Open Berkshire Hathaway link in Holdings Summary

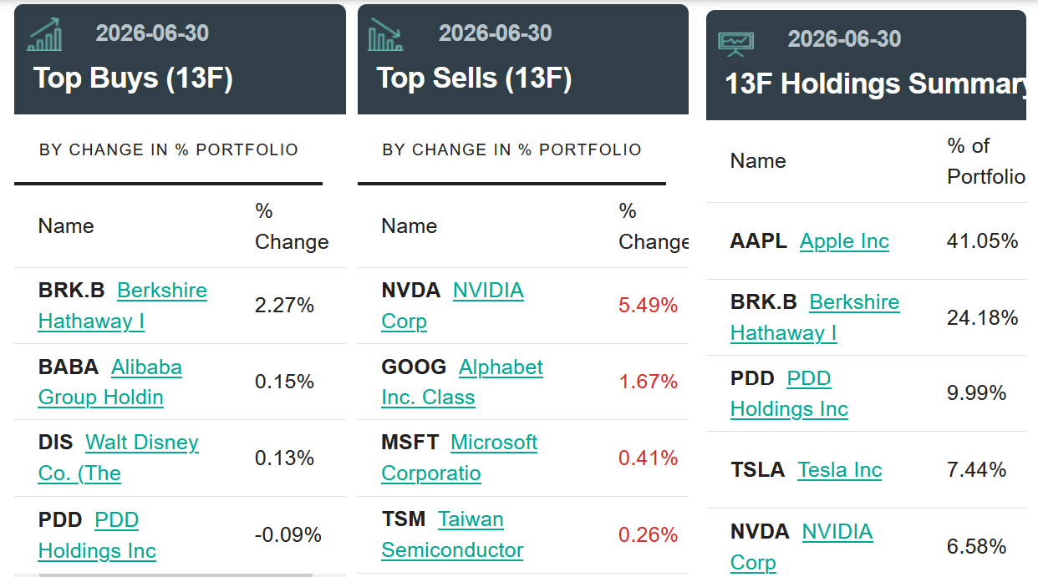815,317
